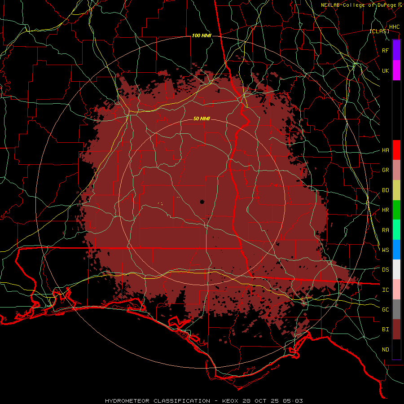Click the HA legend label

coord(386,150)
